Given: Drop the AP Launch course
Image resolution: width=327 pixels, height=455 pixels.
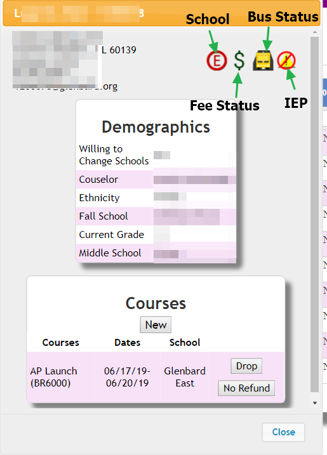Looking at the screenshot, I should pyautogui.click(x=246, y=366).
